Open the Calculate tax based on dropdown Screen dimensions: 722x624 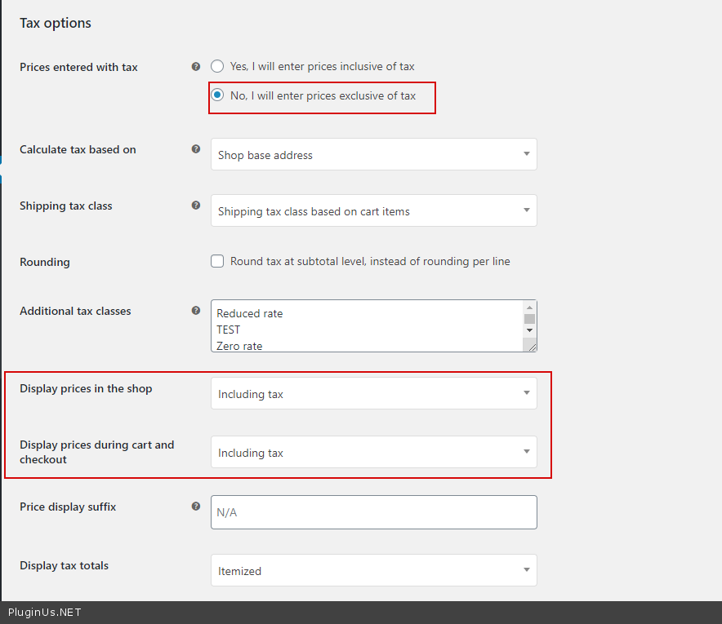pyautogui.click(x=373, y=154)
